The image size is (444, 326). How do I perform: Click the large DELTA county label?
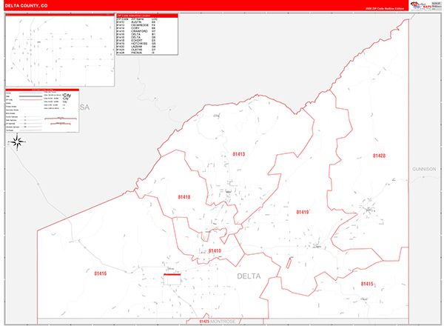coord(249,276)
